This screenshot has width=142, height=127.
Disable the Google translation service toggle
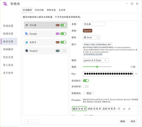[63, 34]
